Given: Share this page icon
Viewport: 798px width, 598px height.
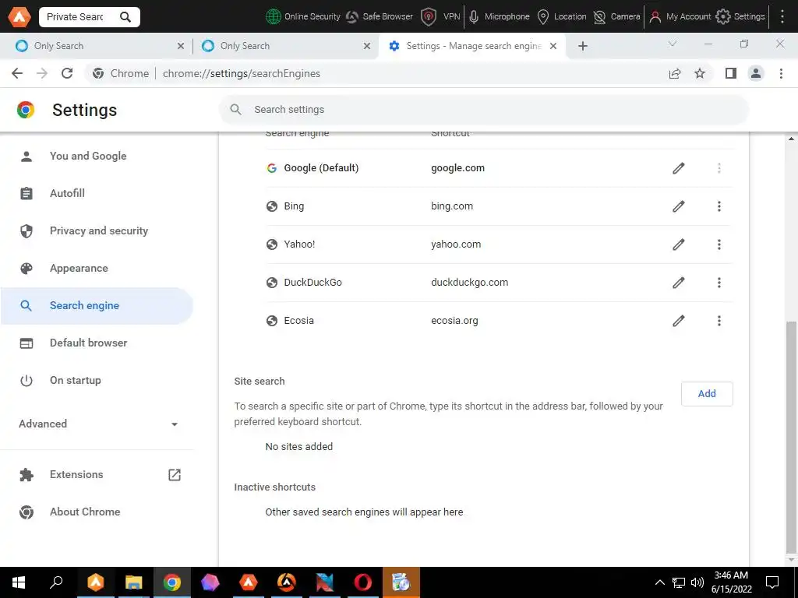Looking at the screenshot, I should click(x=675, y=73).
